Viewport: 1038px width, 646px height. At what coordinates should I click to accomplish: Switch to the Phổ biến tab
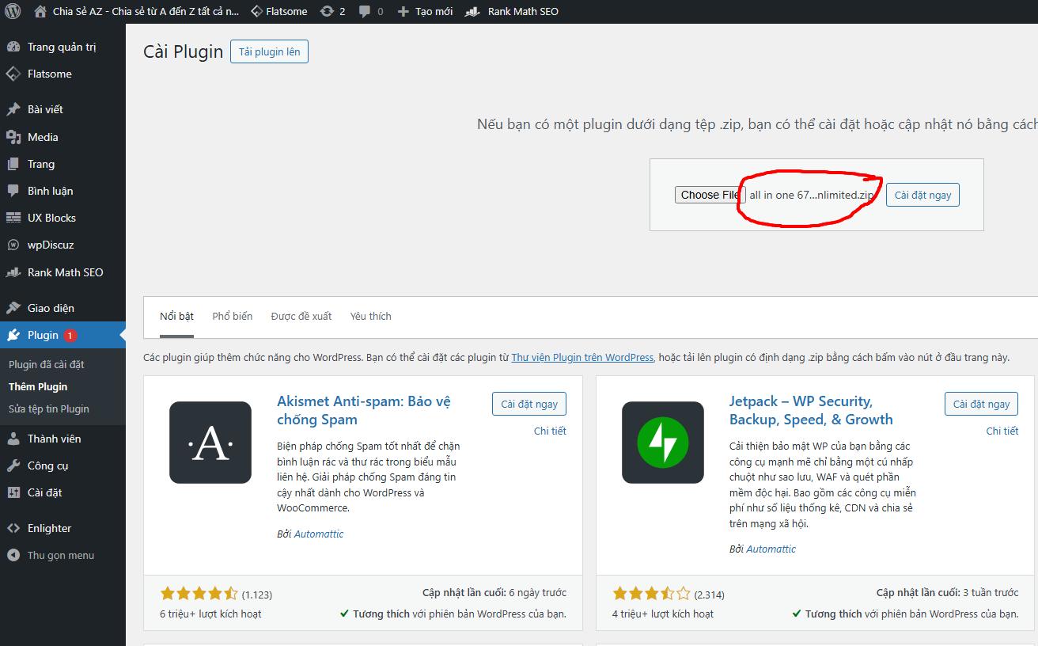coord(233,316)
